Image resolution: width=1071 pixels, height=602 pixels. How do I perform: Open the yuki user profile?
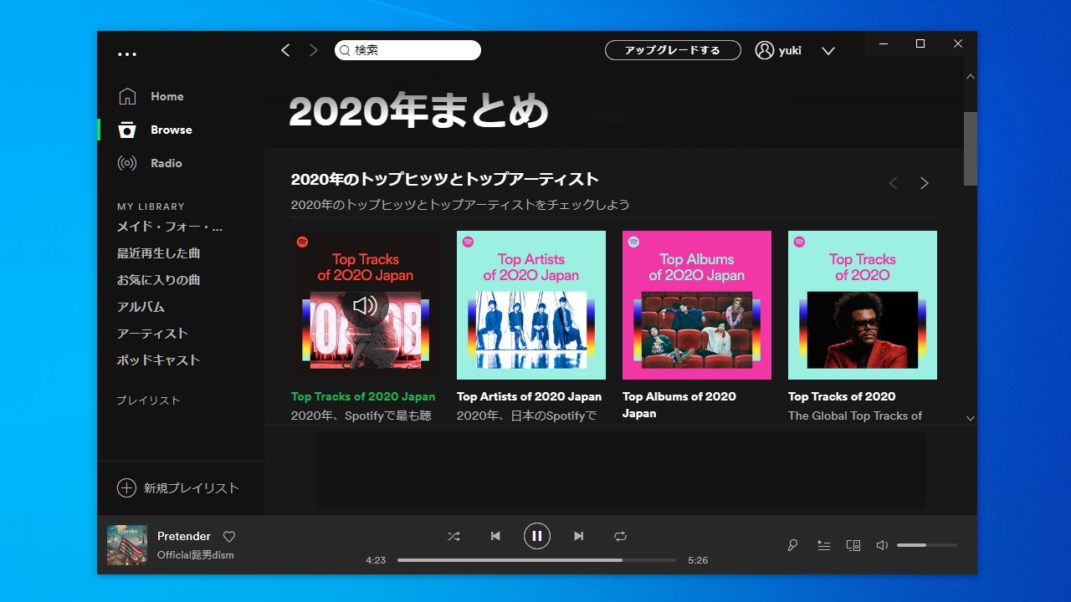[778, 50]
